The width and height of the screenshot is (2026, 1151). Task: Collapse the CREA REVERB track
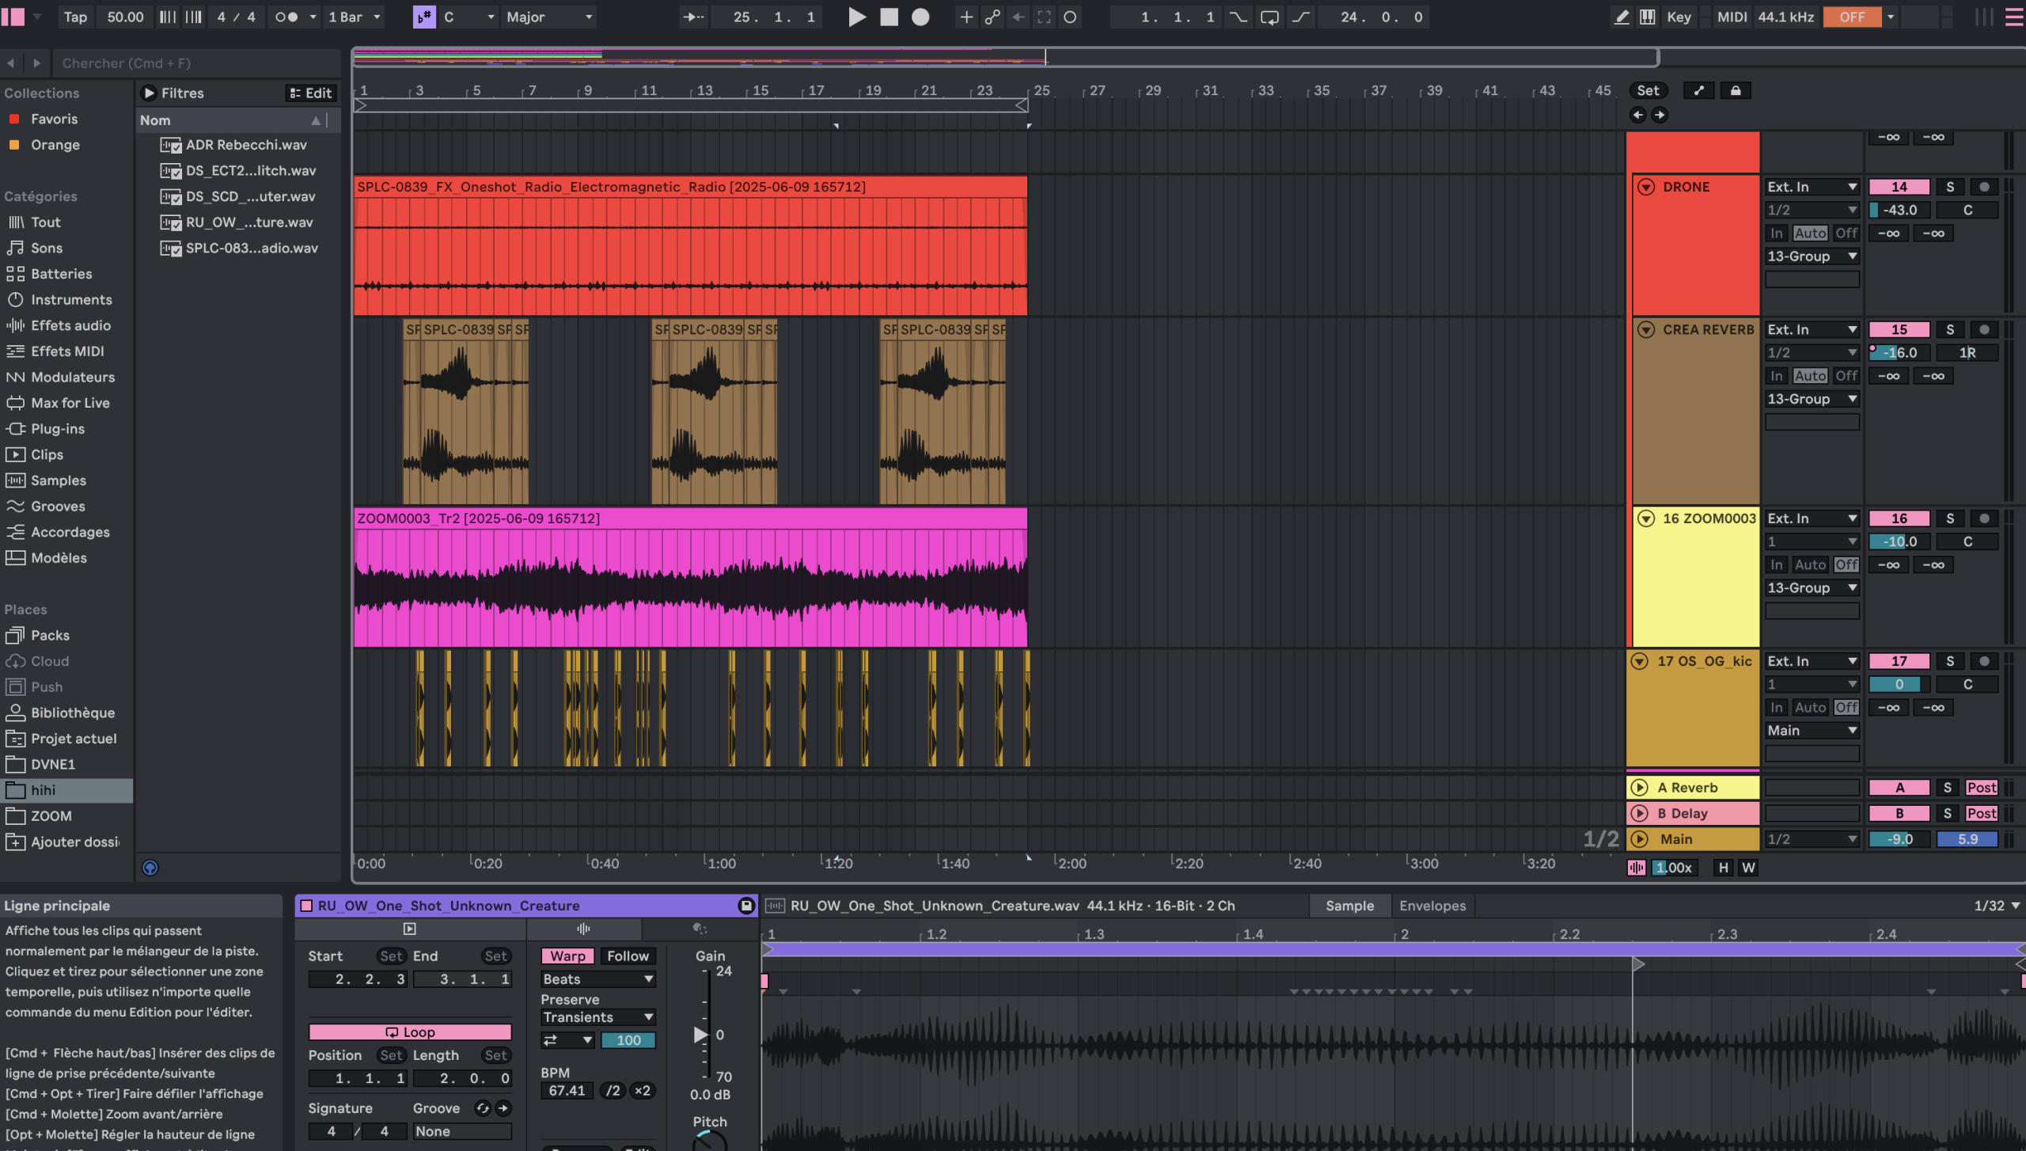pos(1645,329)
